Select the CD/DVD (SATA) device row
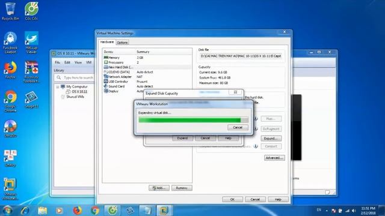Screen dimensions: 385x216 (147, 72)
